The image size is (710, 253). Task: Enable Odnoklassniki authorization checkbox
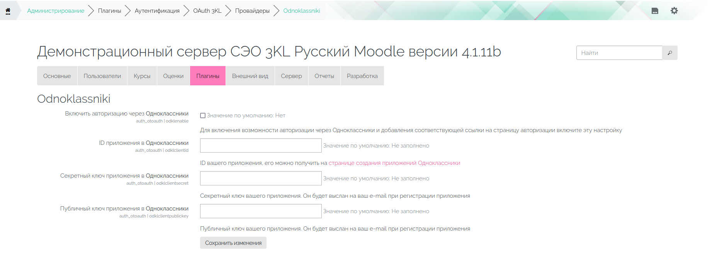203,115
